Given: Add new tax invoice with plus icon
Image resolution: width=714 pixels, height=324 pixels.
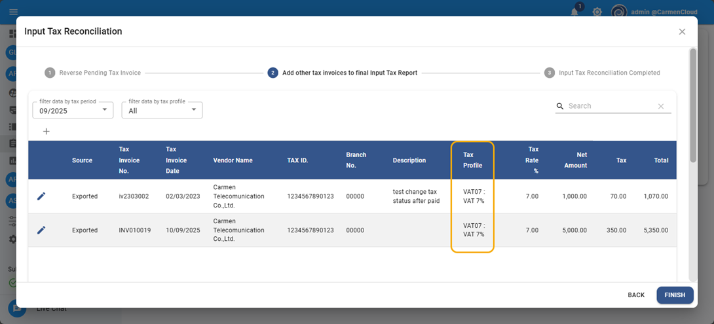Looking at the screenshot, I should point(46,132).
